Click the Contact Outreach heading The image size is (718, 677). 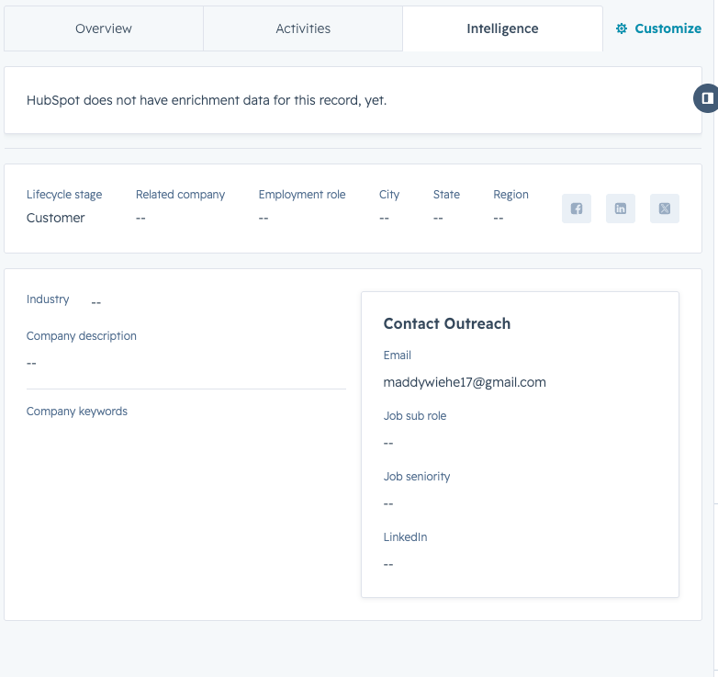(x=447, y=323)
